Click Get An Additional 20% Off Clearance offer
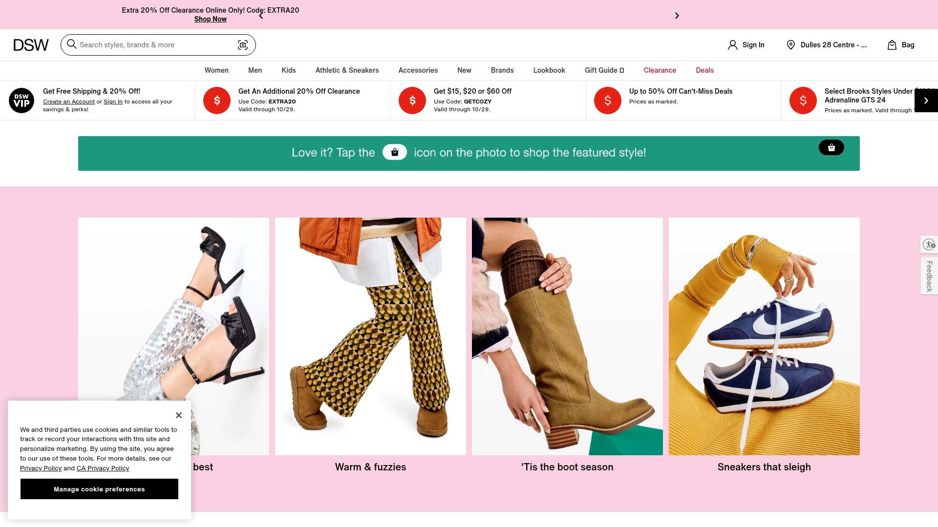The image size is (938, 527). click(299, 91)
